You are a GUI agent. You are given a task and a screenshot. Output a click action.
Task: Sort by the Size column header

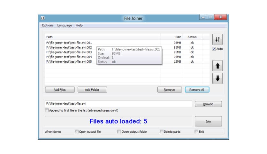coord(172,37)
